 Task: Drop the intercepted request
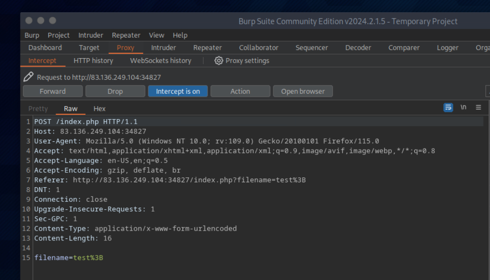point(115,91)
